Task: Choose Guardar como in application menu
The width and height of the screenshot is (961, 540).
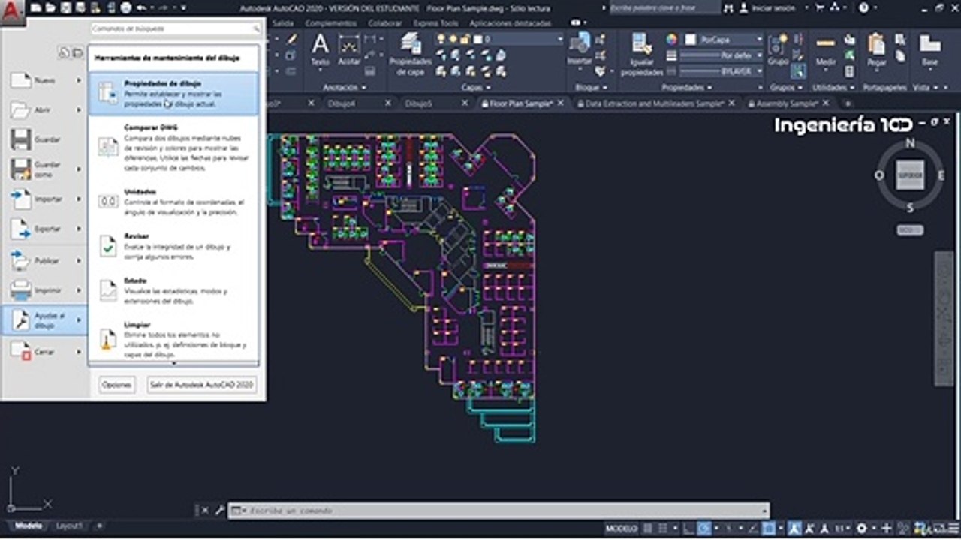Action: click(x=44, y=169)
